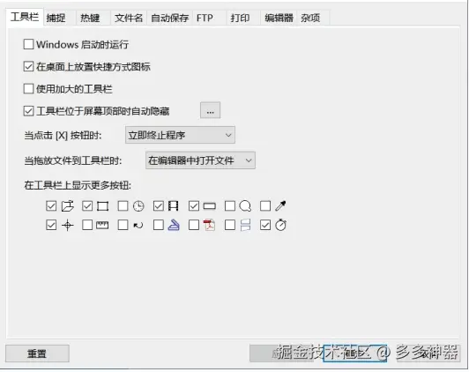Open the 文件名 tab
Viewport: 469px width, 372px height.
[129, 18]
